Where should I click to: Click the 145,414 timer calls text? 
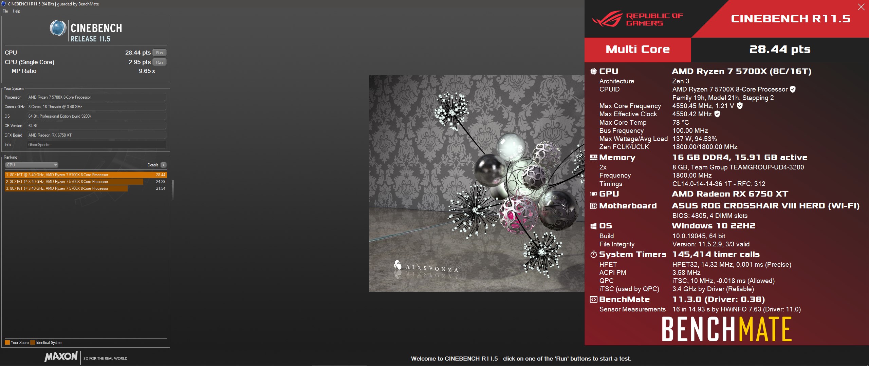[716, 255]
